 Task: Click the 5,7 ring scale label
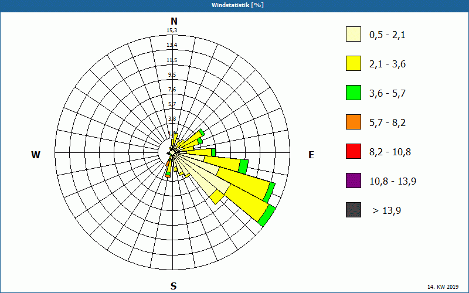(172, 104)
